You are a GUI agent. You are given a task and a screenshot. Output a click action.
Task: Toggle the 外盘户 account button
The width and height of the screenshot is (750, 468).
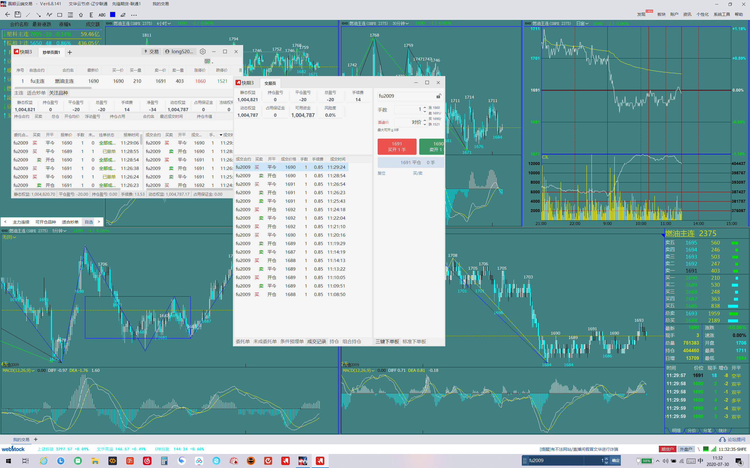[x=686, y=449]
